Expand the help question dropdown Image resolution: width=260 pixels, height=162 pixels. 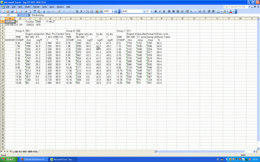(249, 7)
